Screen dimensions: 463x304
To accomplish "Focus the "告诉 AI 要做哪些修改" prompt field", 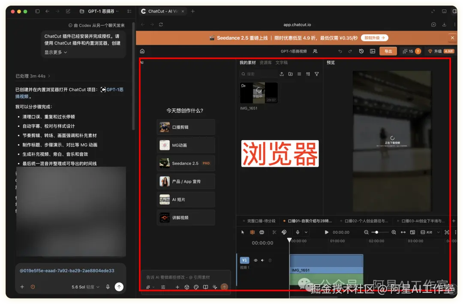I will coord(186,277).
